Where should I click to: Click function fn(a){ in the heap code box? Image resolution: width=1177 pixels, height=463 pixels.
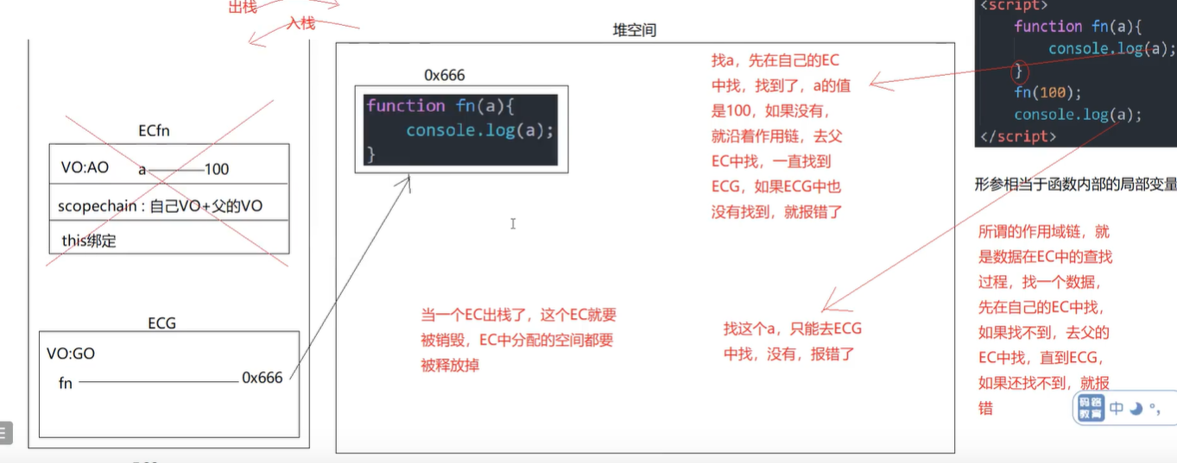(x=440, y=105)
